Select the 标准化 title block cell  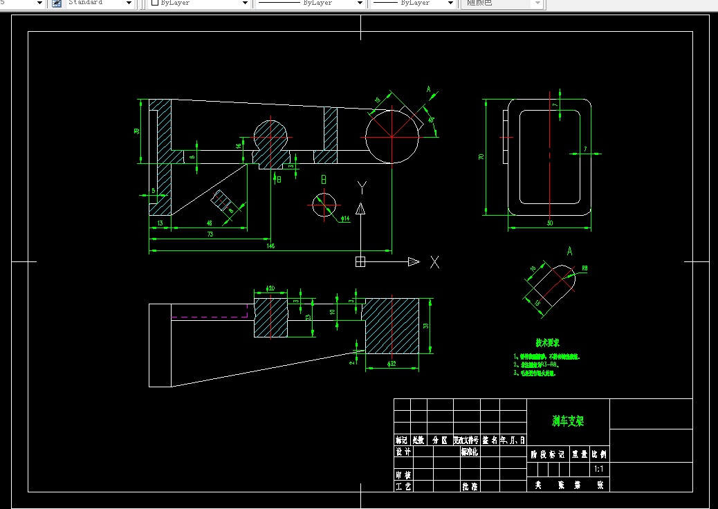(x=470, y=452)
